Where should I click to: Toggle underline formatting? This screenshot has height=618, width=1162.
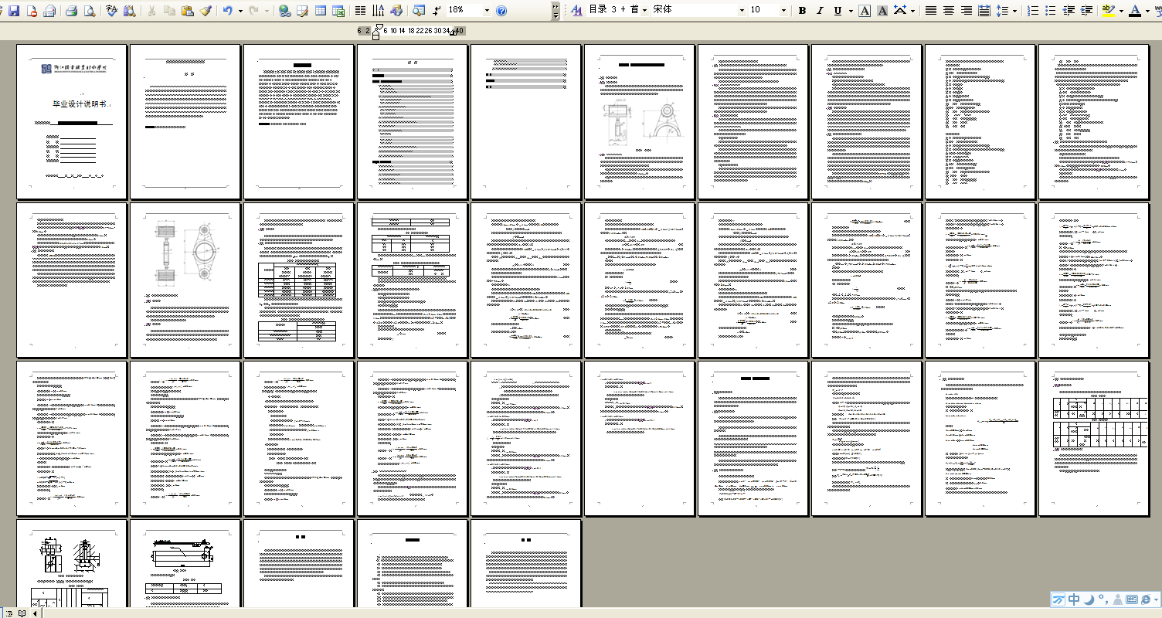coord(838,11)
